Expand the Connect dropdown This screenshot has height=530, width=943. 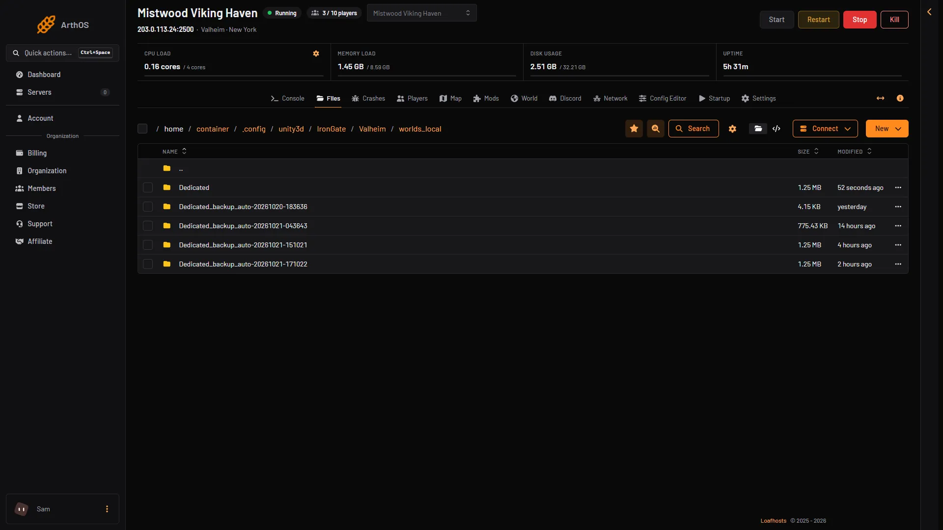[x=825, y=129]
